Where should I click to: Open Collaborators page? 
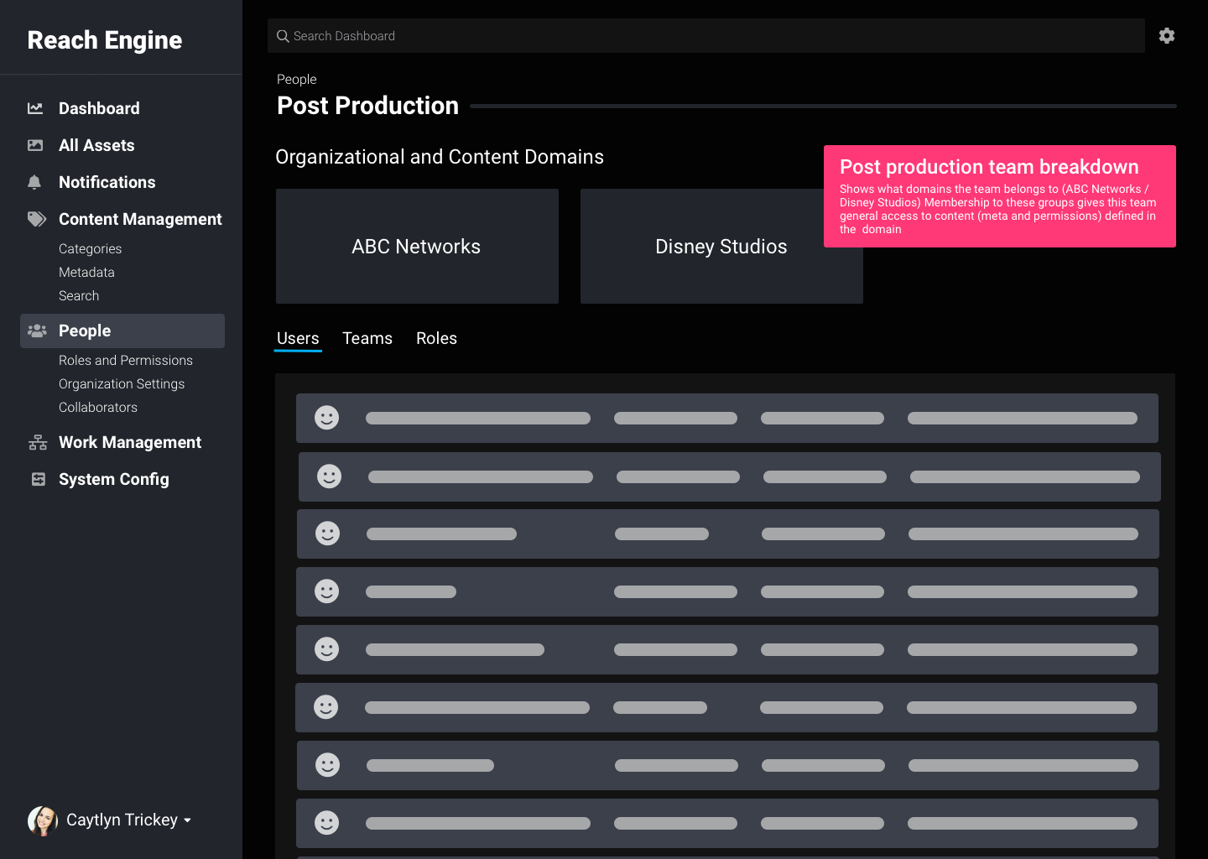(98, 408)
